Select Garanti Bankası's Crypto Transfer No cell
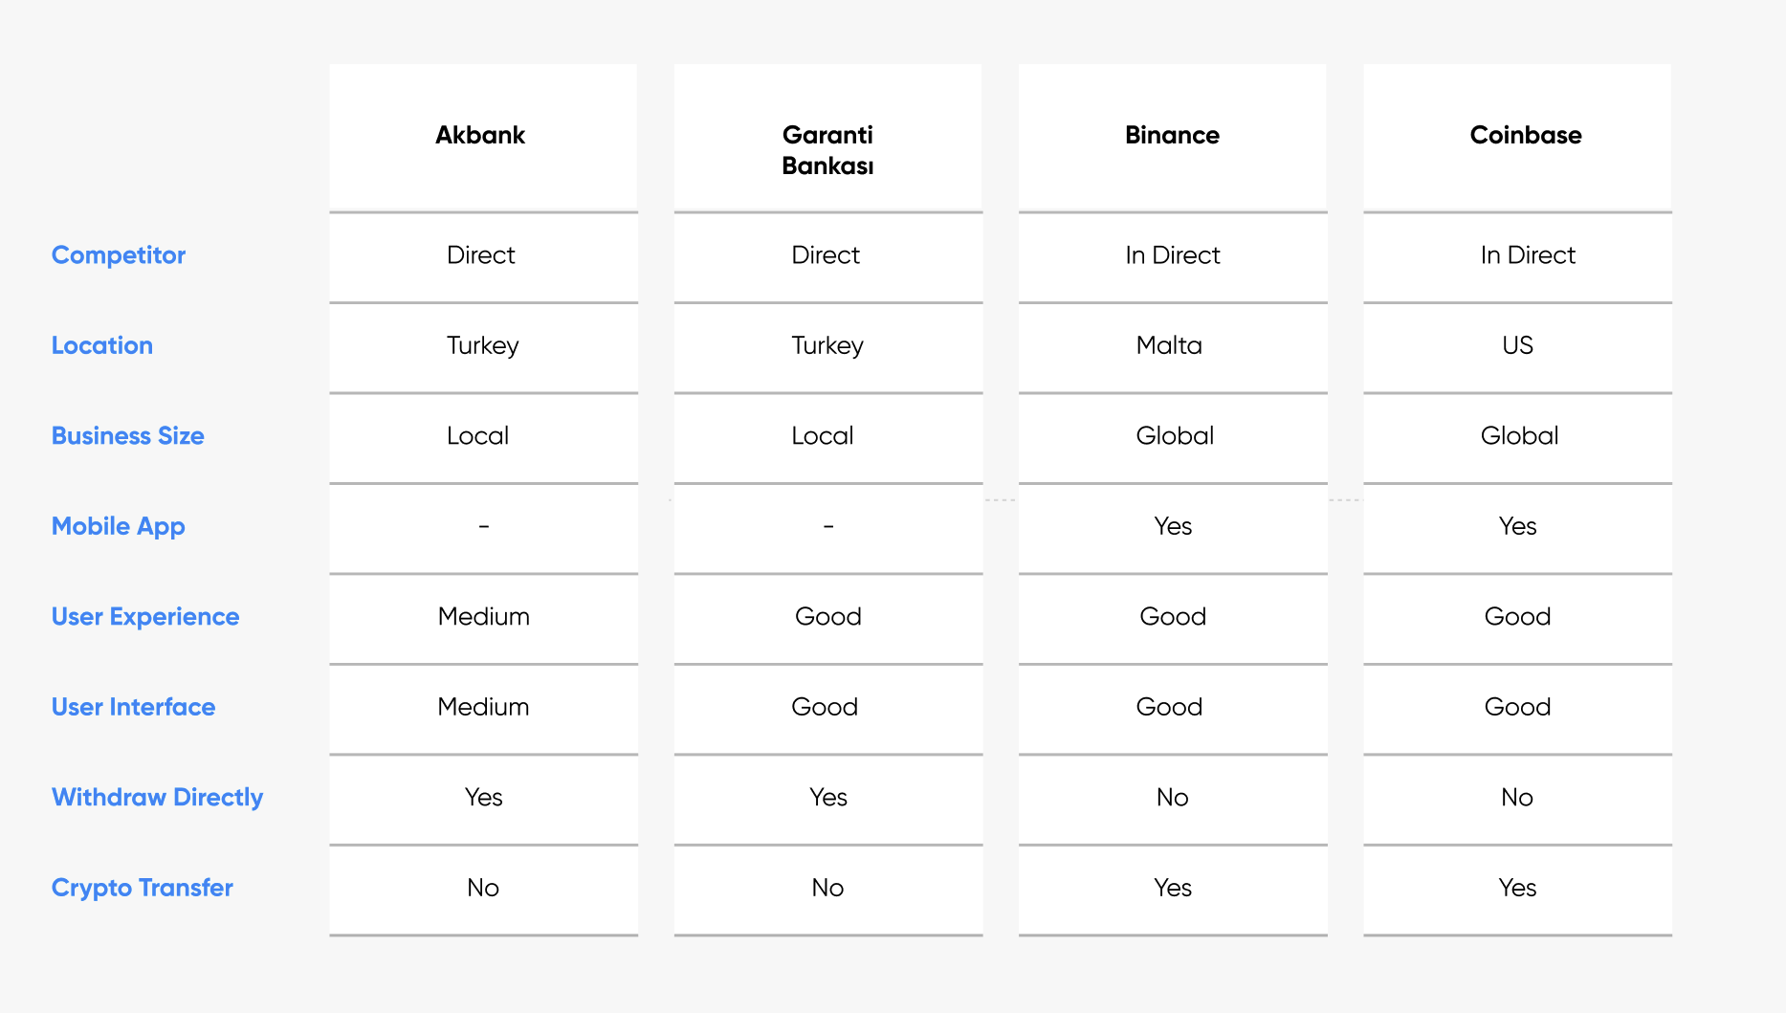This screenshot has height=1013, width=1786. [827, 888]
